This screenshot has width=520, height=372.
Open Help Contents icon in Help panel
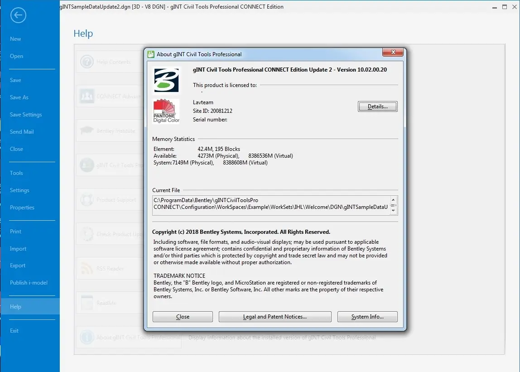(87, 62)
